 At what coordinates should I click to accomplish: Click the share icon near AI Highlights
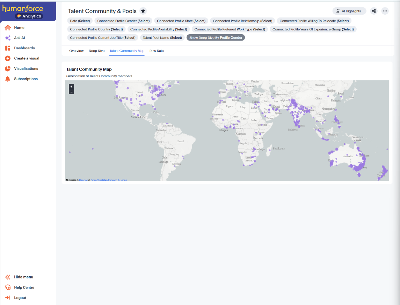click(x=374, y=11)
